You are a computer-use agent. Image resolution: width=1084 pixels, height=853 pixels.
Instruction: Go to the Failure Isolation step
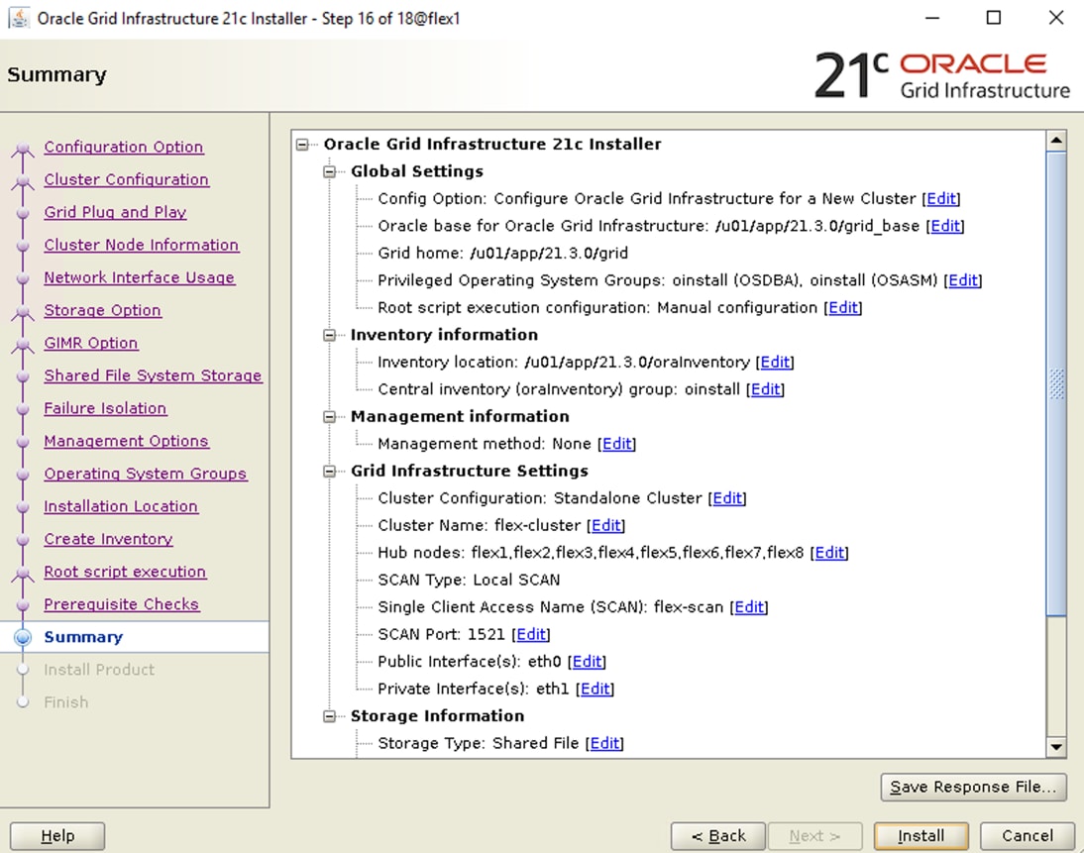[x=105, y=408]
